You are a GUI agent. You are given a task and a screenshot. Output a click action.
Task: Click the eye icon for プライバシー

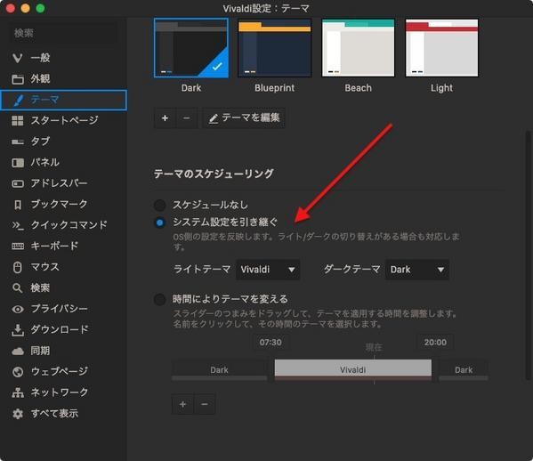pyautogui.click(x=18, y=309)
